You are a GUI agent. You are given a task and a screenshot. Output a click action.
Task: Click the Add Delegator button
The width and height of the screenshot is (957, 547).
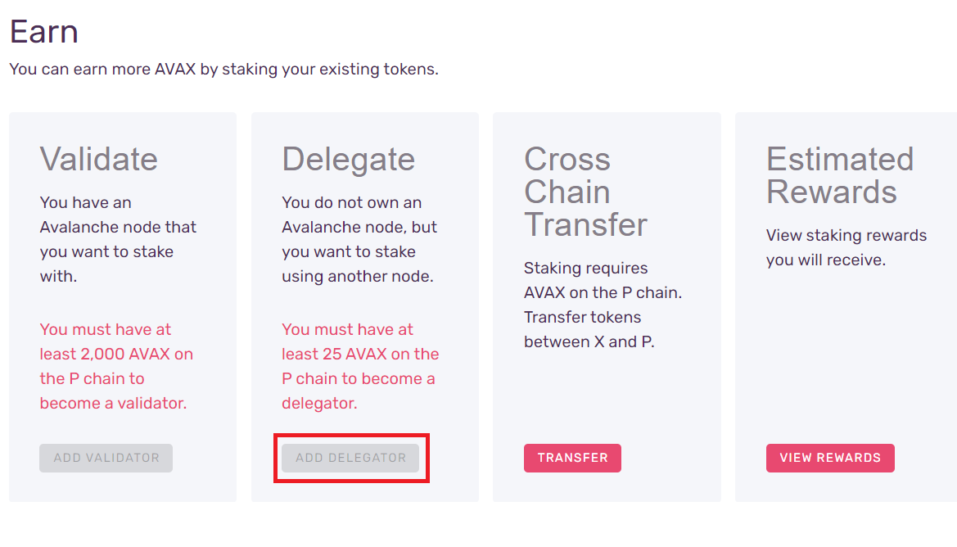pos(350,458)
